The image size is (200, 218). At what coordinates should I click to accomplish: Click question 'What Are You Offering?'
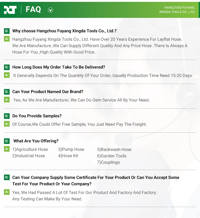tap(36, 141)
